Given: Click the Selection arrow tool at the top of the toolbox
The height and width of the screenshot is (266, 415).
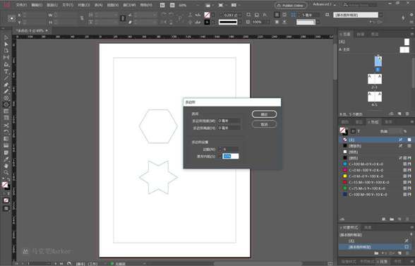Looking at the screenshot, I should [x=6, y=37].
